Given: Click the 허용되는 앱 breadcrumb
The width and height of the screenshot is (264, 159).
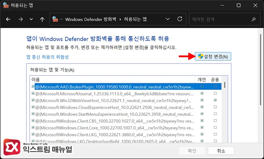Looking at the screenshot, I should [x=135, y=19].
